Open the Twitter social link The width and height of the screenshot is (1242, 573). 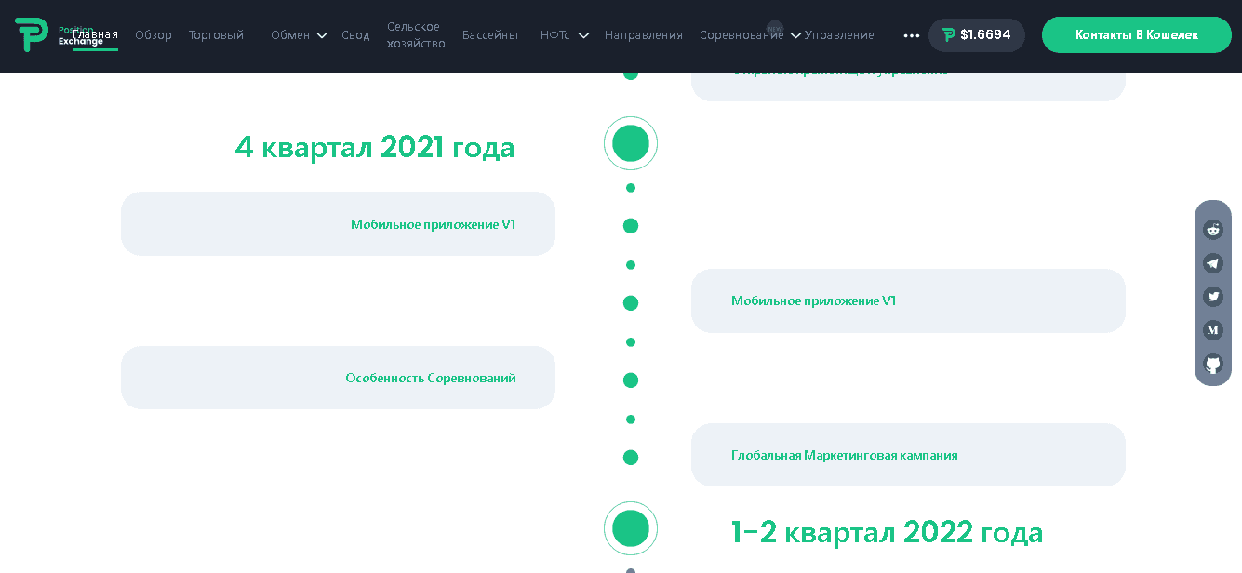[1212, 297]
